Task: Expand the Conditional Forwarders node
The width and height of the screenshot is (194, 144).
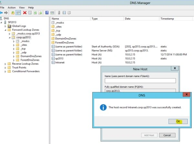Action: click(5, 71)
